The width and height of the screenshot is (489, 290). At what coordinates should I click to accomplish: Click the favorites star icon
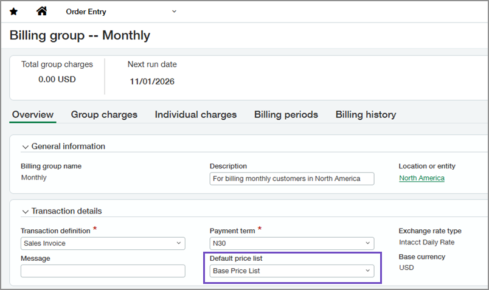tap(14, 12)
